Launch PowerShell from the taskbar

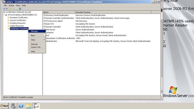pos(21,106)
